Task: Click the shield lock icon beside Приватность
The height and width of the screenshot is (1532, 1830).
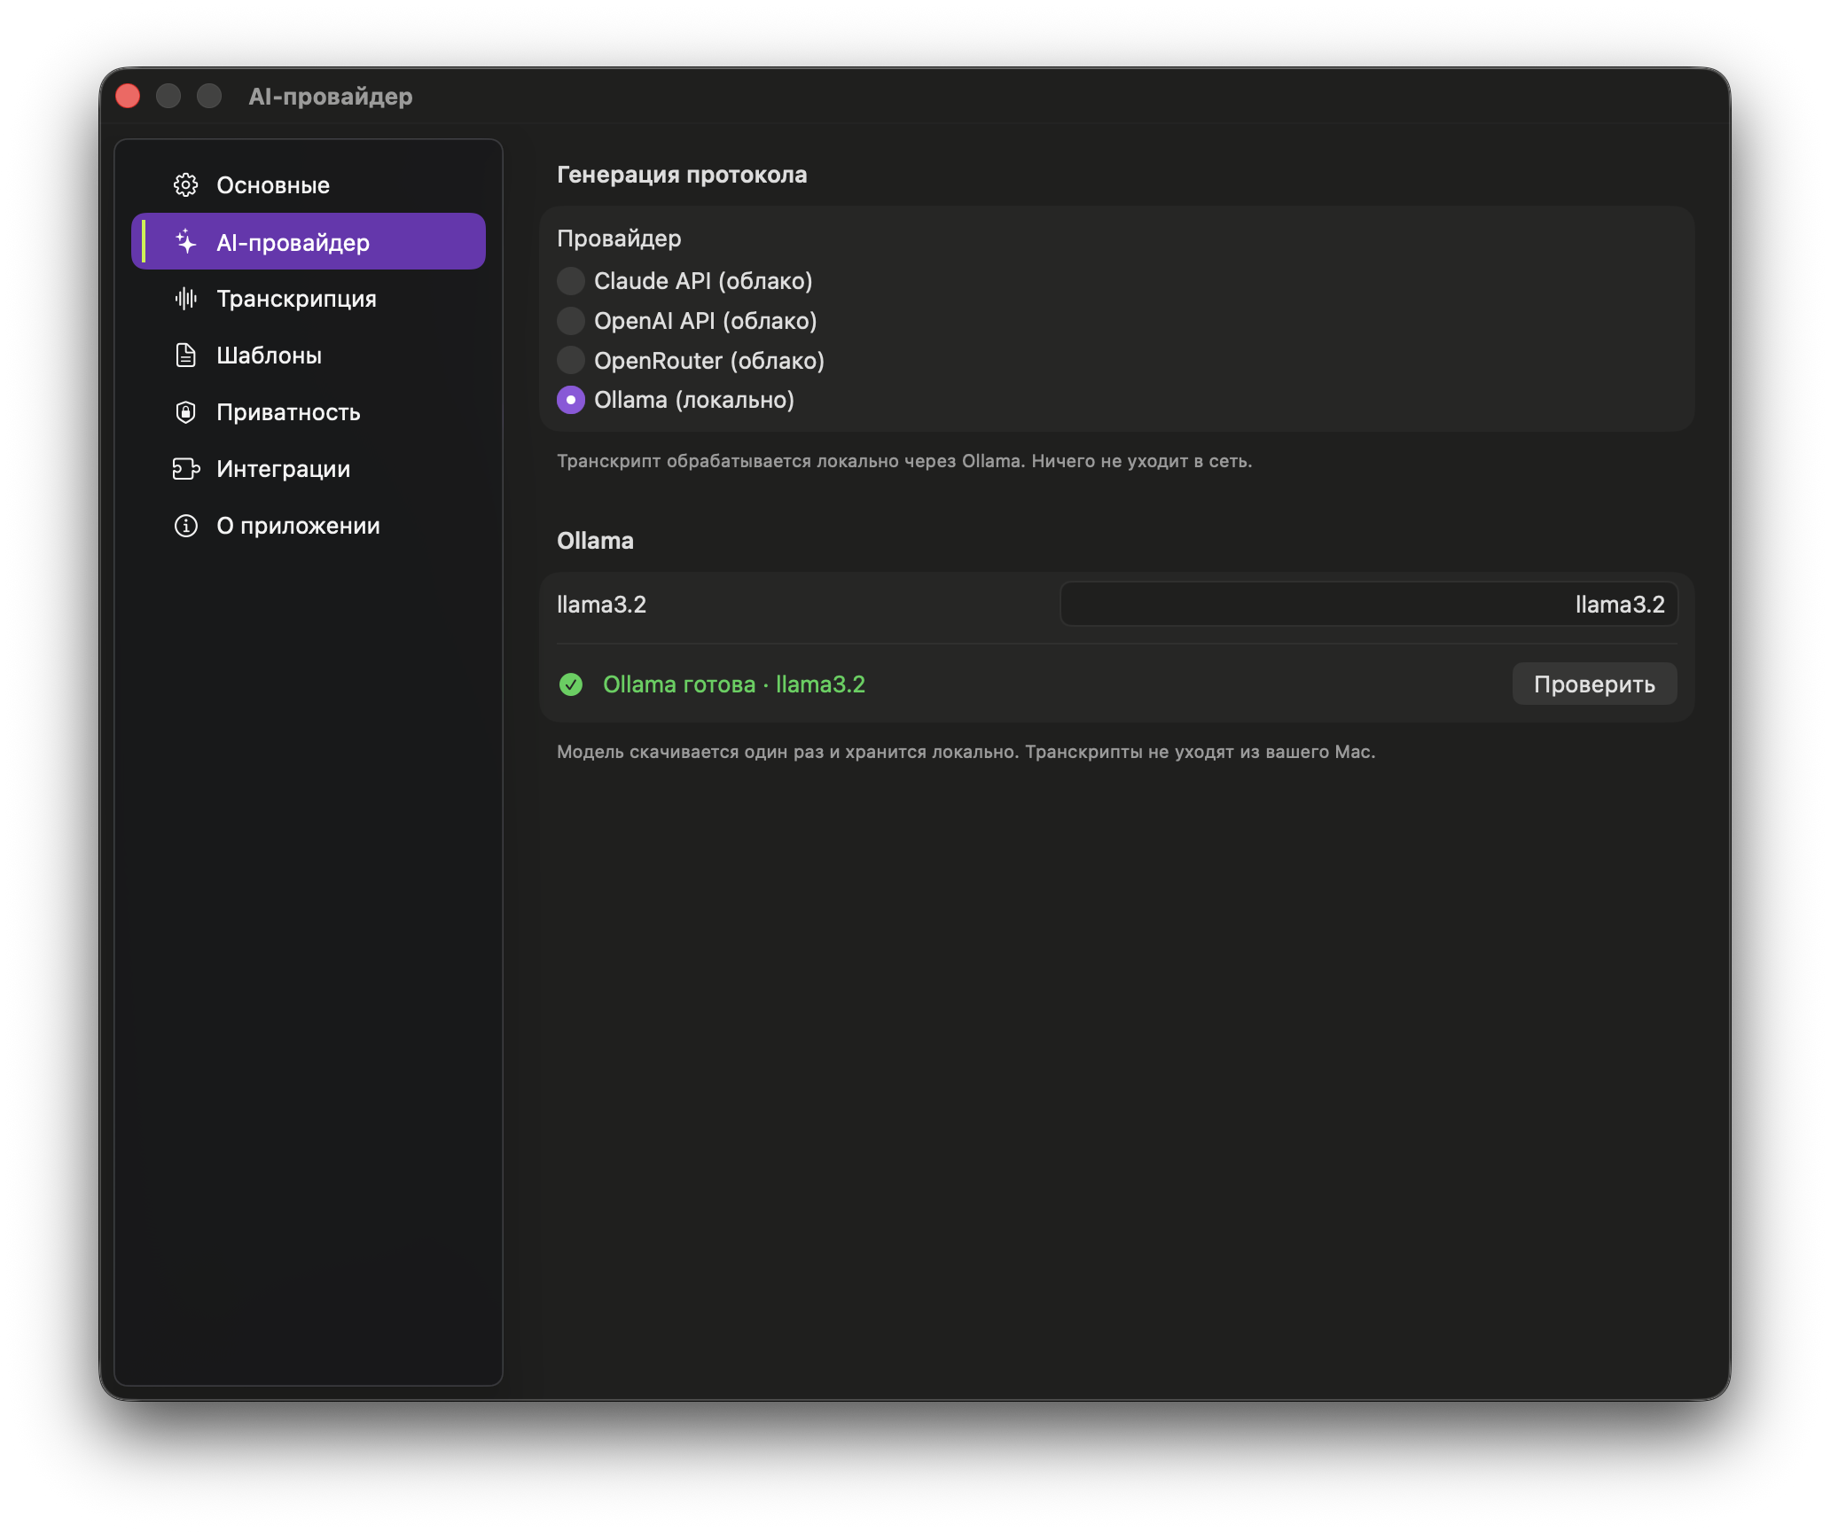Action: [x=185, y=412]
